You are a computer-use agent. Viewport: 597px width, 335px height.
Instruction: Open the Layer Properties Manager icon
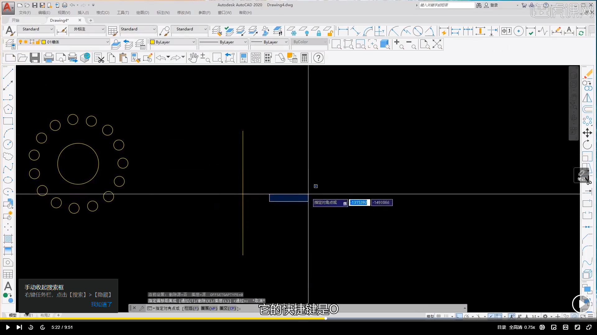click(10, 44)
